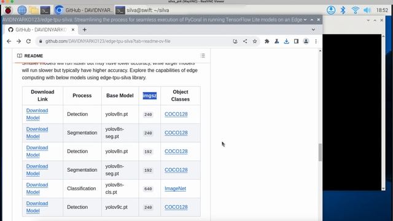Download yolov8n.pt Detection 192 model
The image size is (393, 221).
(x=37, y=151)
